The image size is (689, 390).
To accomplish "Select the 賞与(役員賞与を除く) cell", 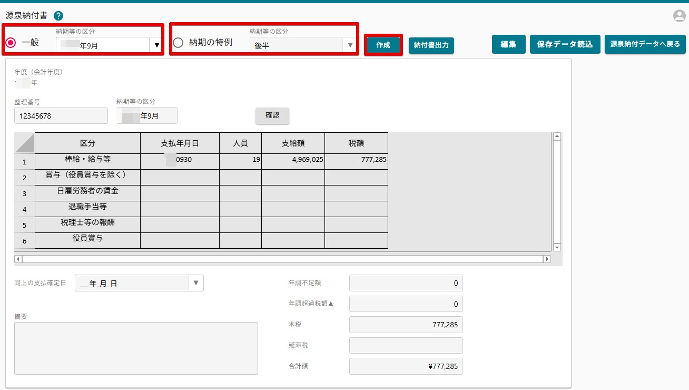I will tap(88, 177).
